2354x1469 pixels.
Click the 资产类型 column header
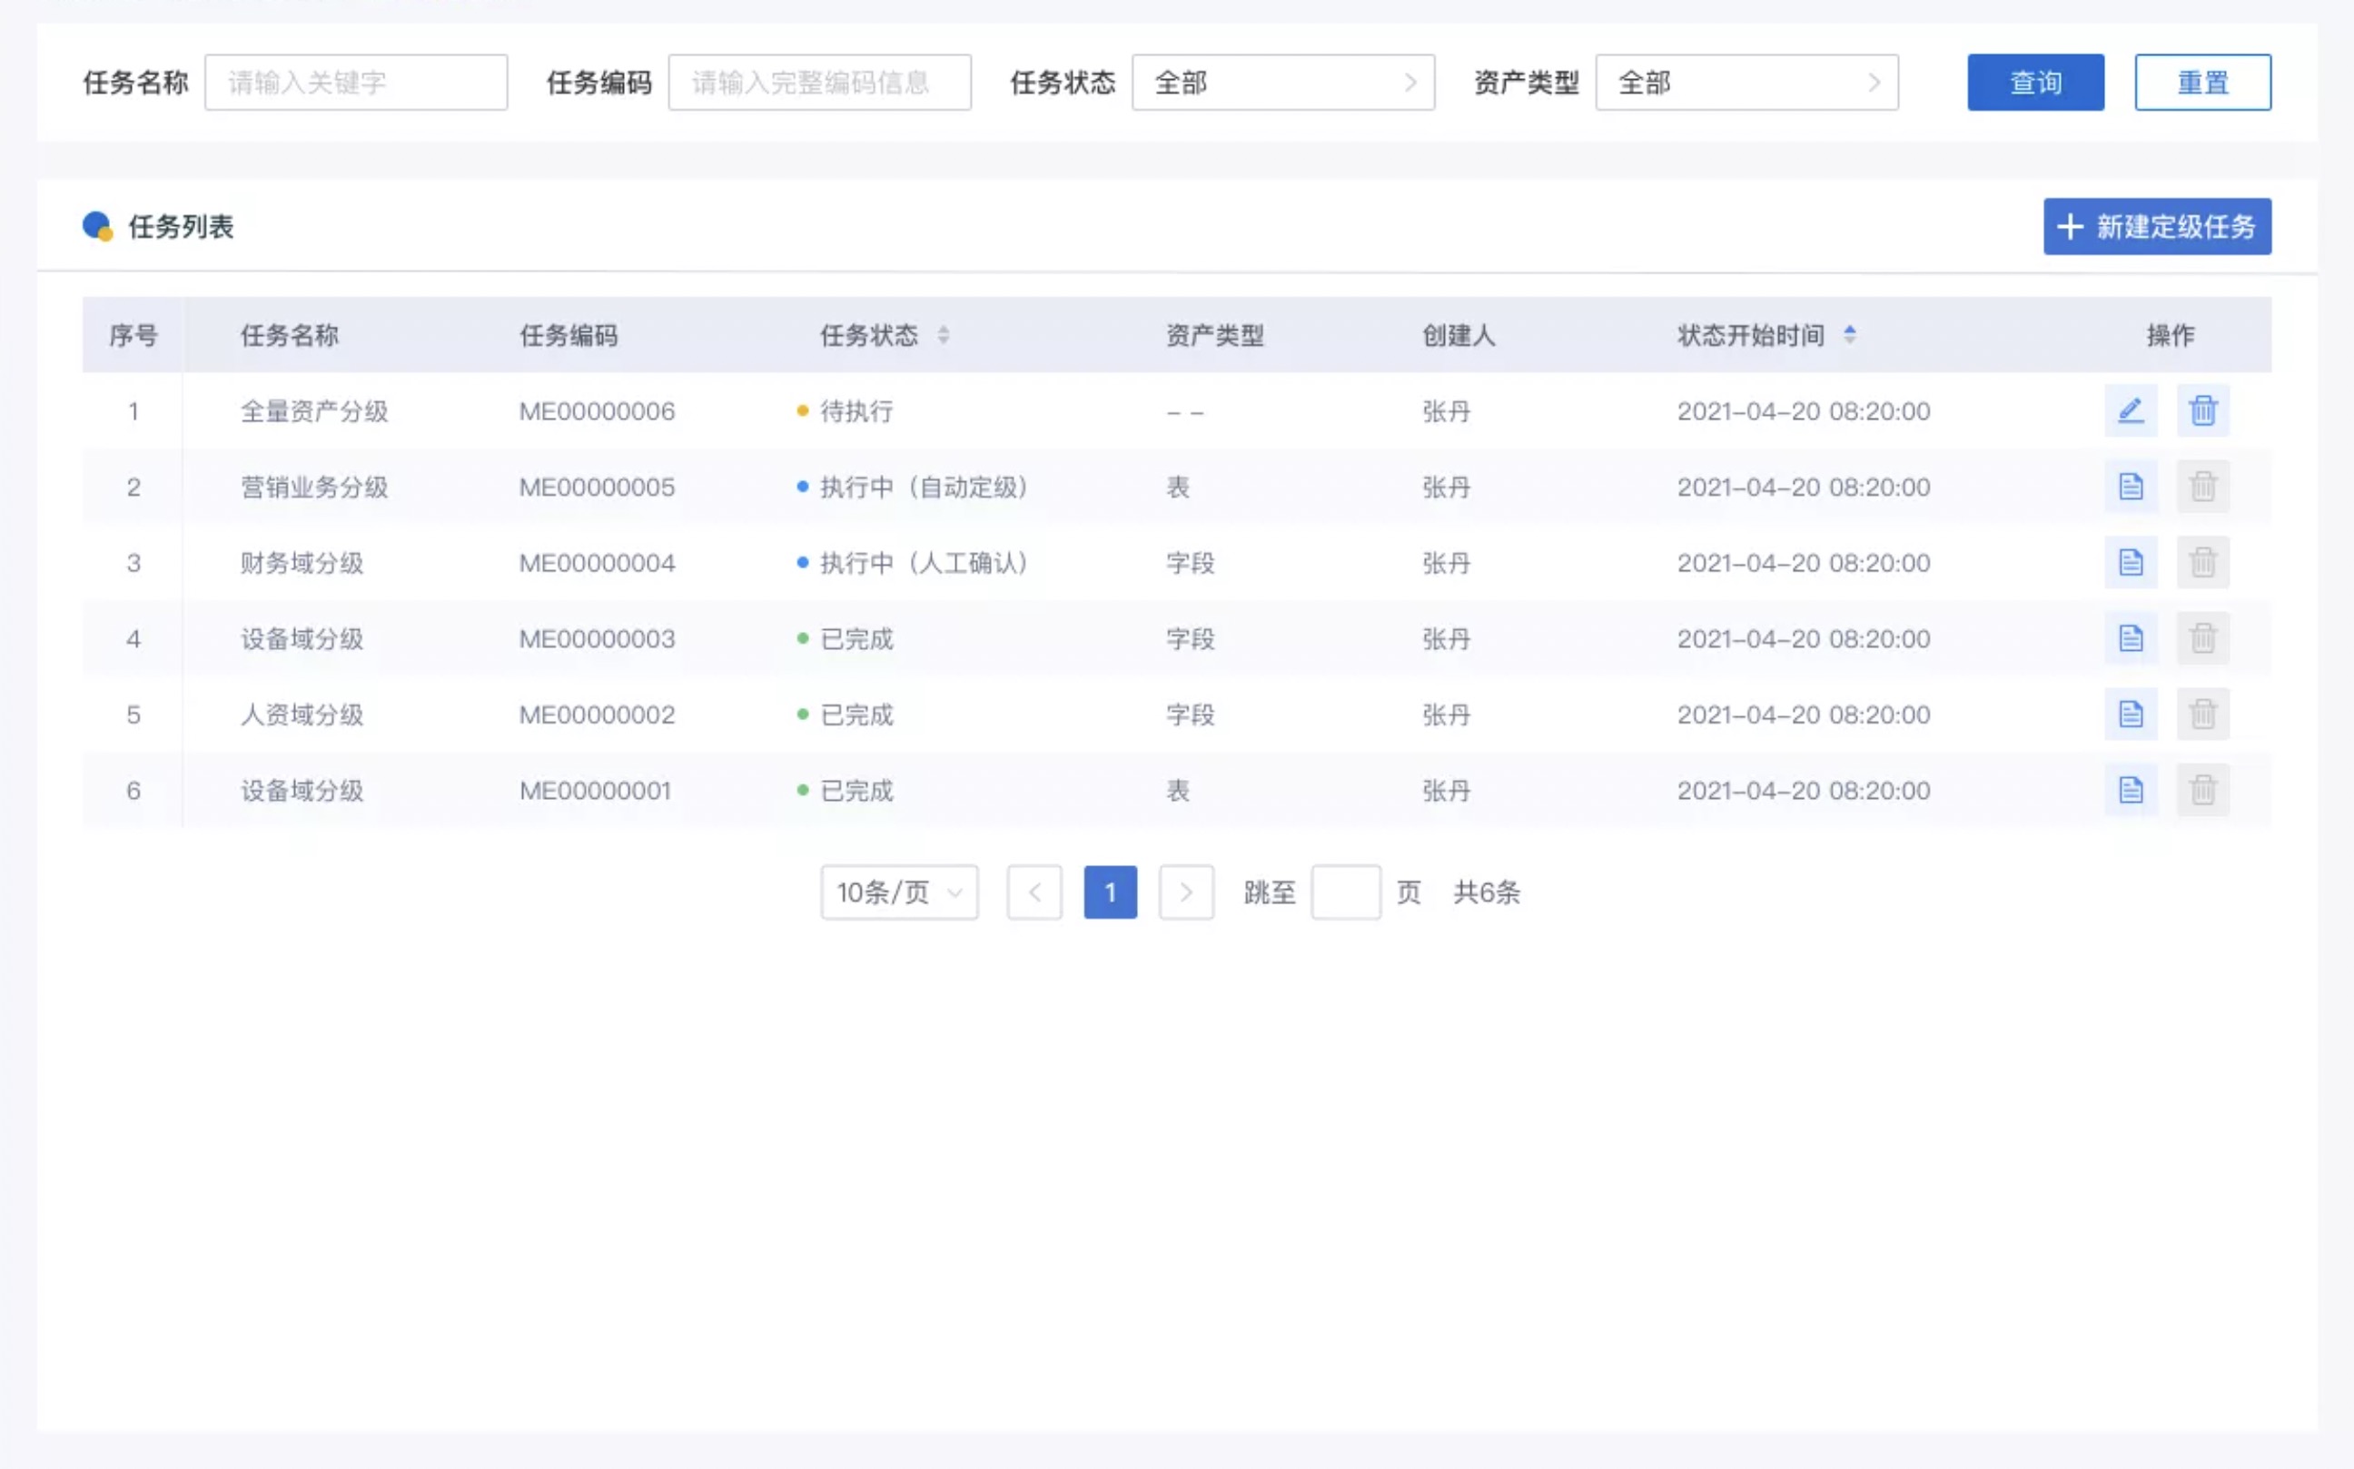tap(1215, 335)
